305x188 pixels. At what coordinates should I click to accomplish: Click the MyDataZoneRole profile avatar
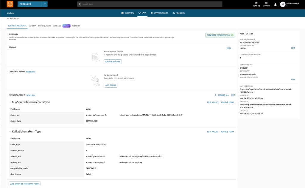[282, 4]
